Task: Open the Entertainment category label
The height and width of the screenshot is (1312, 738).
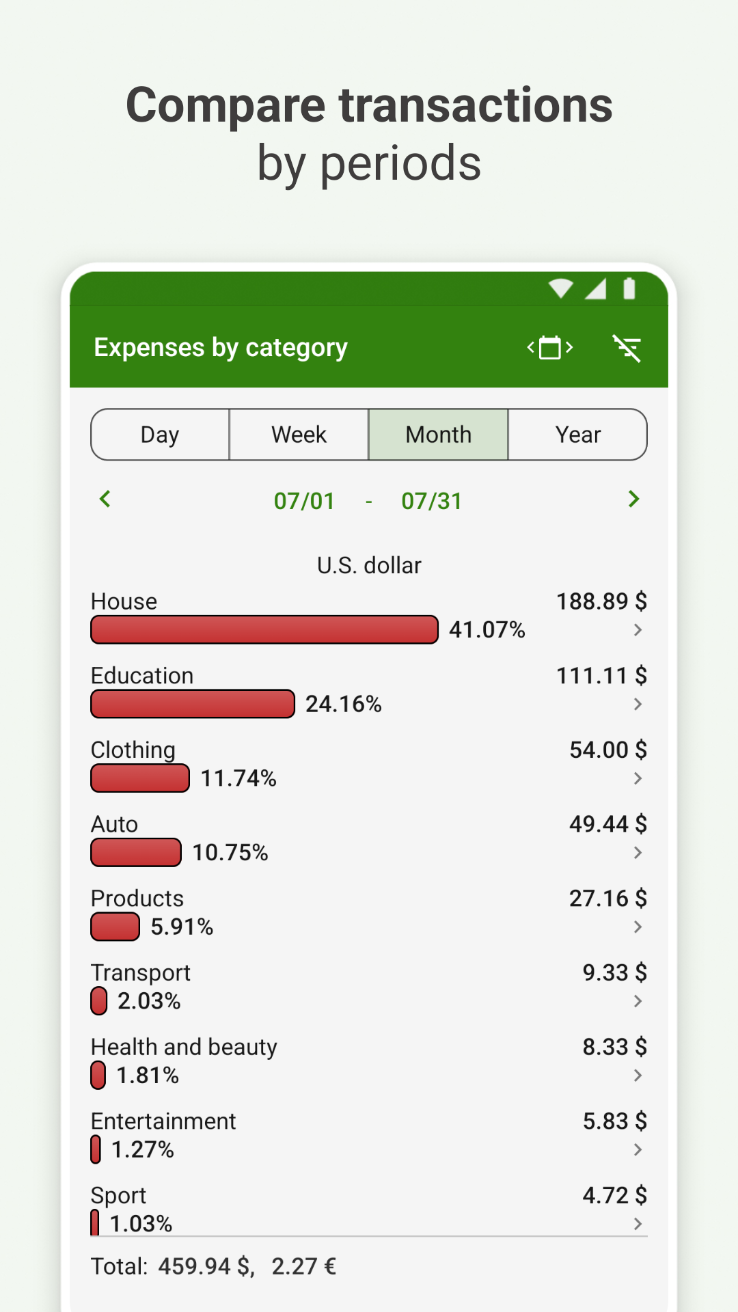Action: click(163, 1121)
